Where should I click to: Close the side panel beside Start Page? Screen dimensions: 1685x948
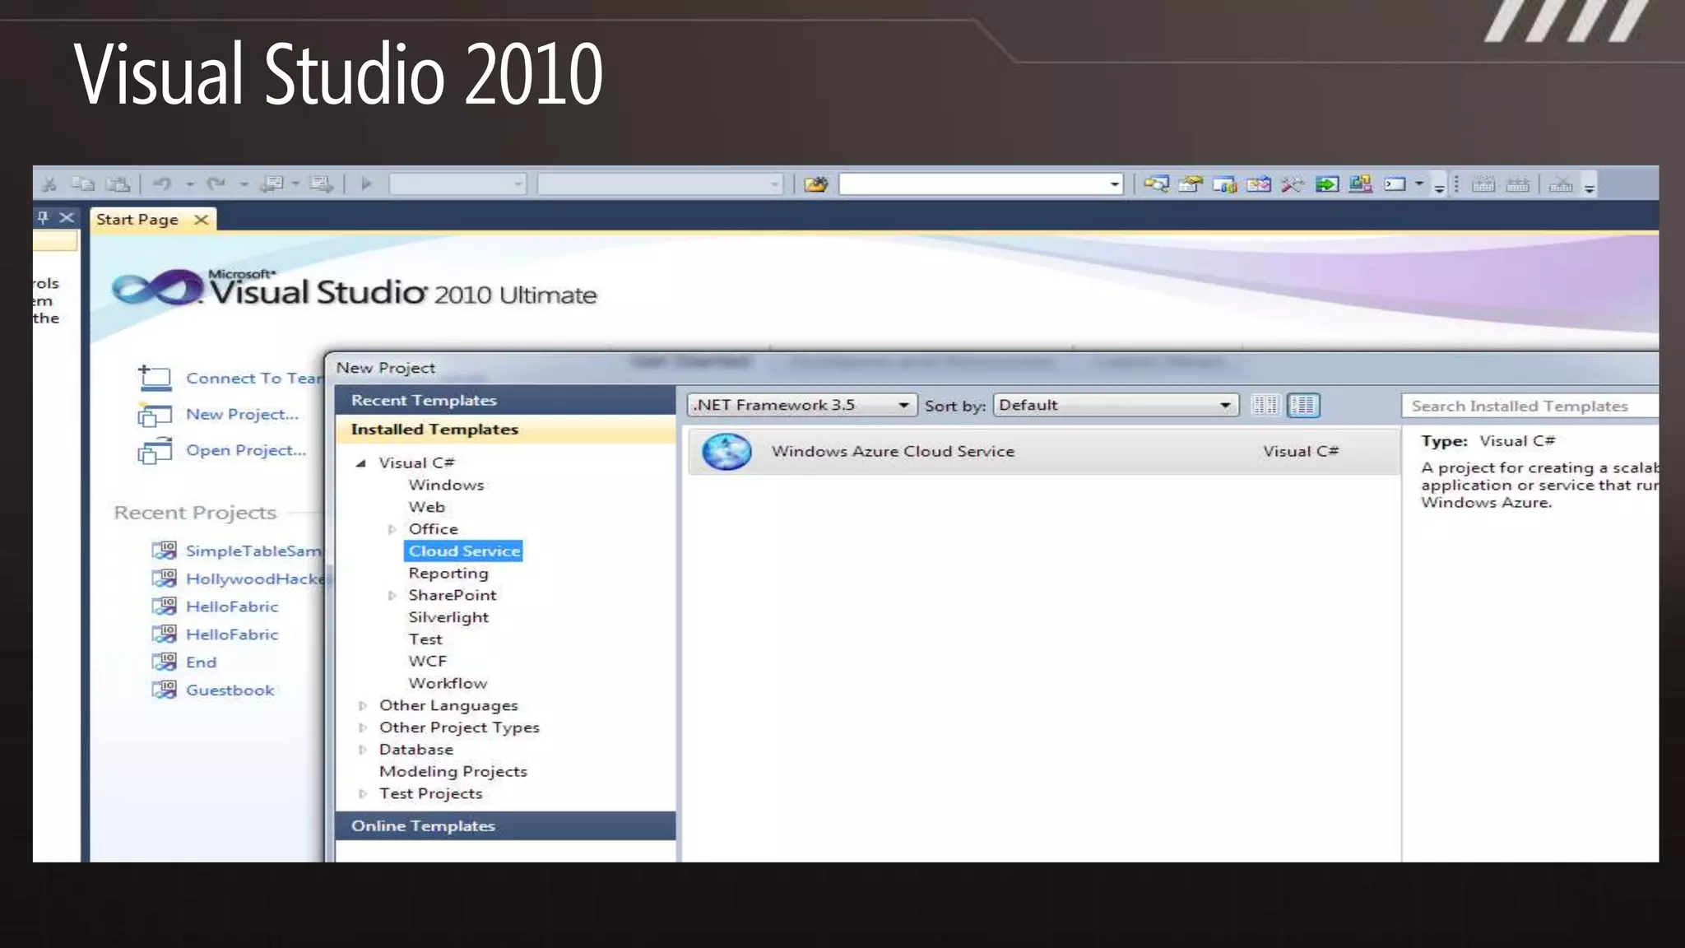point(67,217)
